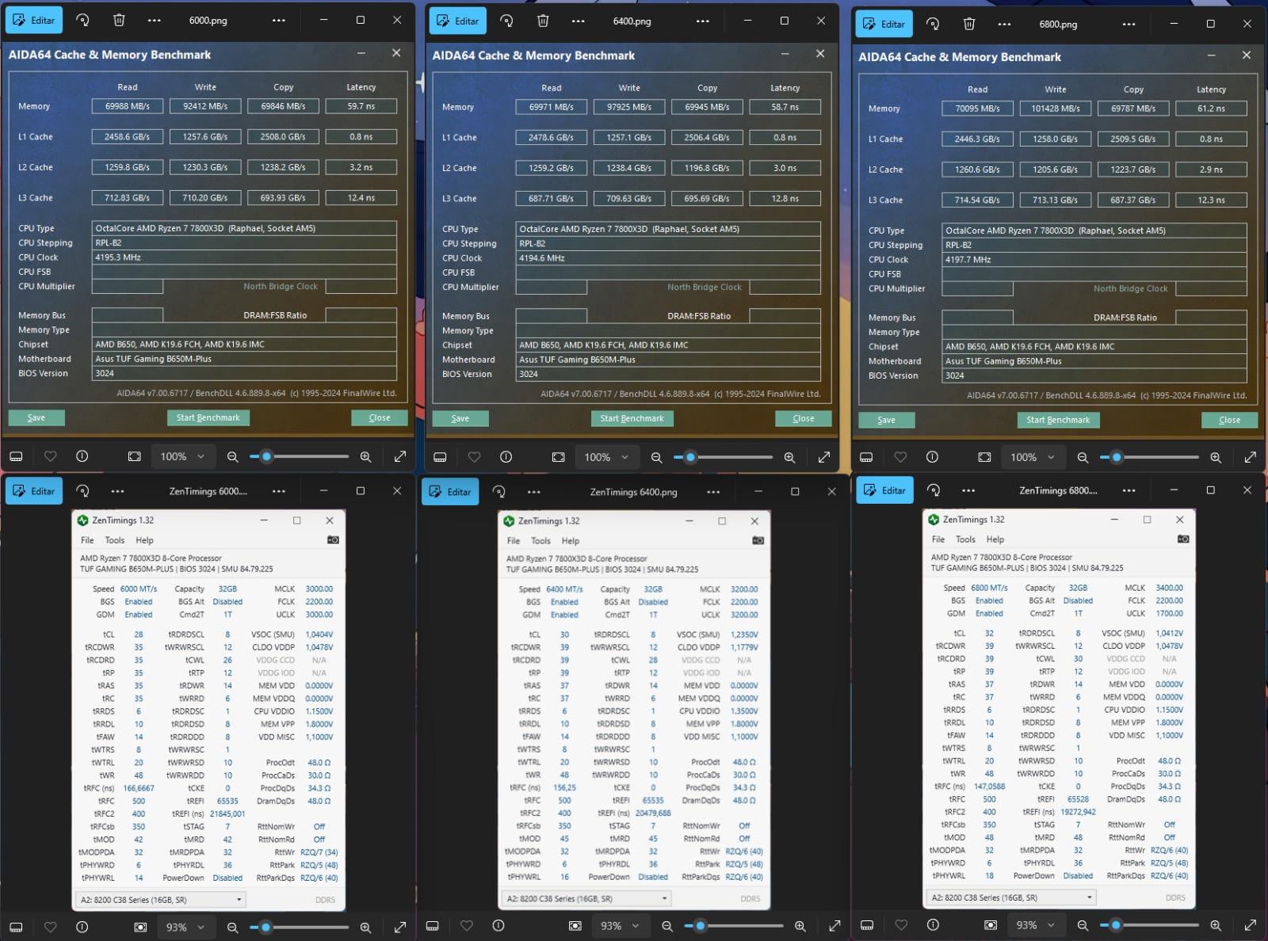1268x941 pixels.
Task: Click Editar in the ZenTimings 6800 window
Action: coord(885,490)
